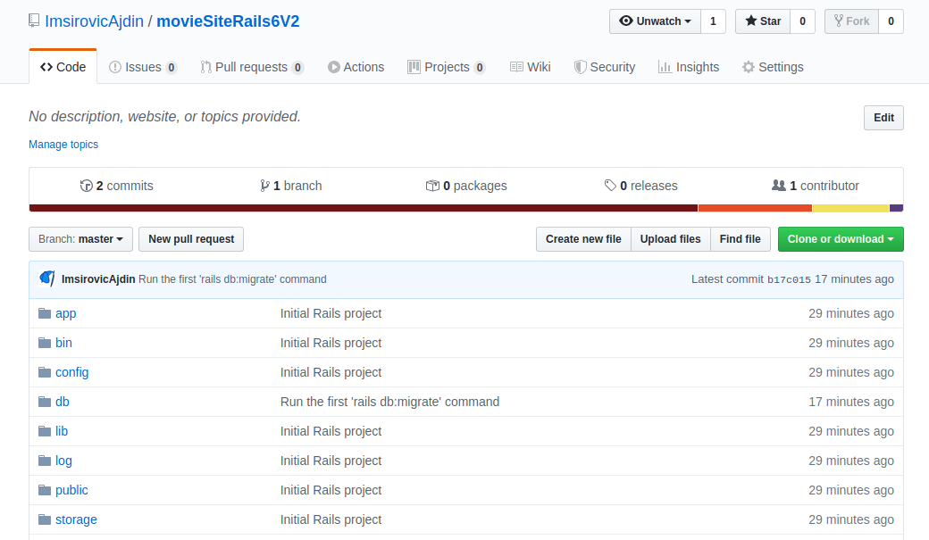Image resolution: width=929 pixels, height=540 pixels.
Task: Click the Actions play icon
Action: pos(333,67)
